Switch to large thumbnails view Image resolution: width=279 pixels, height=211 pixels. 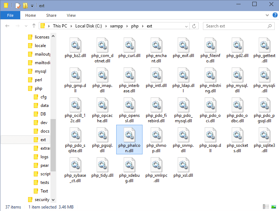274,207
